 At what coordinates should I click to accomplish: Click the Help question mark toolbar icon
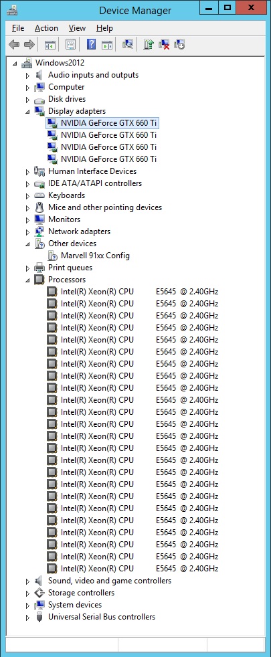coord(91,44)
